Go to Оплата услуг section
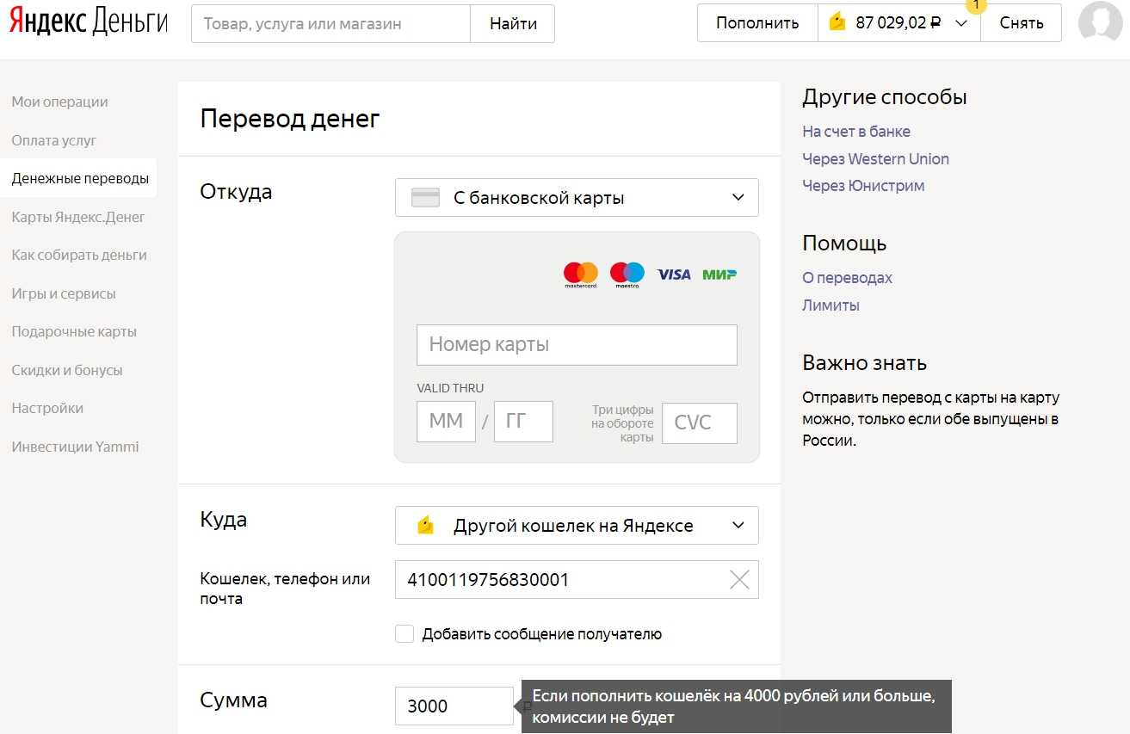The width and height of the screenshot is (1130, 734). coord(54,140)
